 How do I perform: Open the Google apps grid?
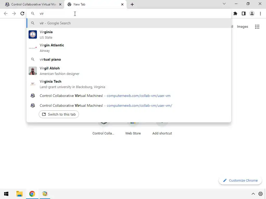click(257, 27)
